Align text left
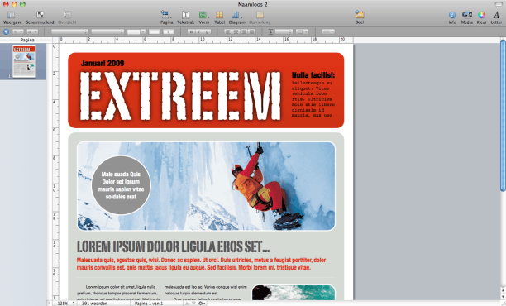 click(x=228, y=31)
